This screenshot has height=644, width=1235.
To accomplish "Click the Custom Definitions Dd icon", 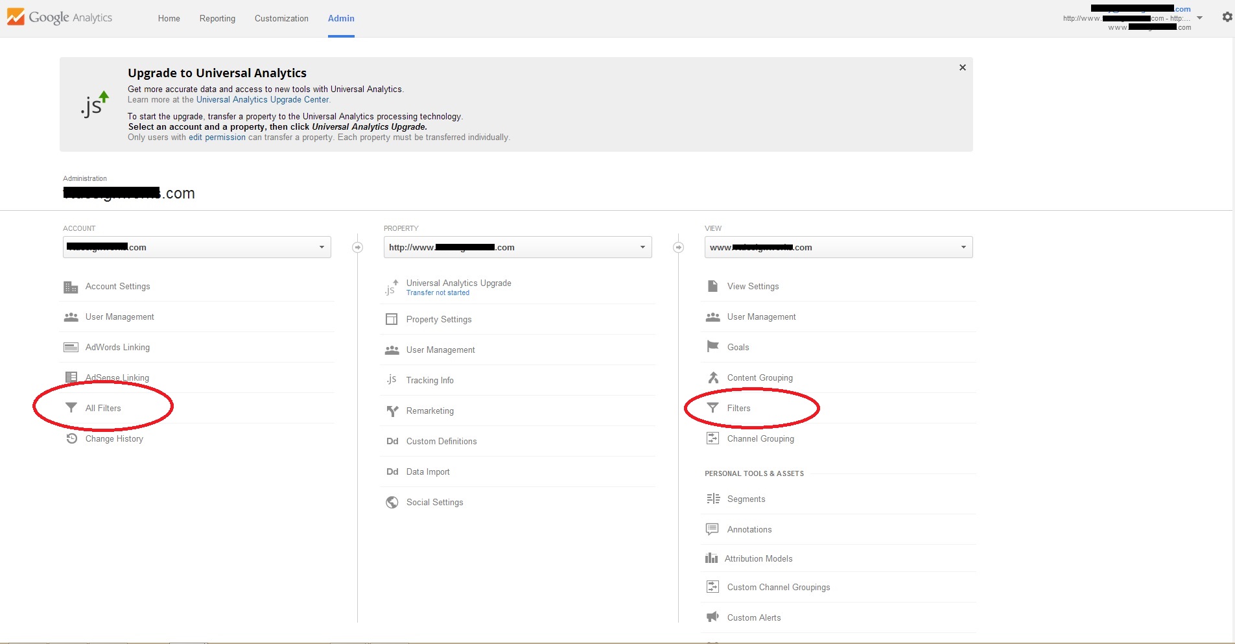I will pyautogui.click(x=392, y=442).
